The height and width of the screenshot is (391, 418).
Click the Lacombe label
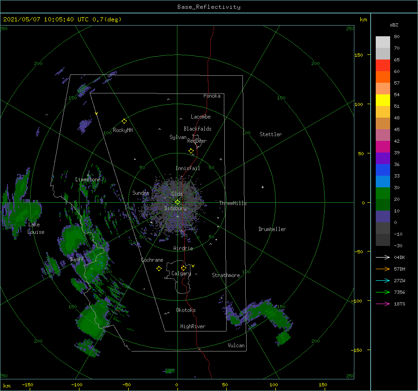(201, 117)
